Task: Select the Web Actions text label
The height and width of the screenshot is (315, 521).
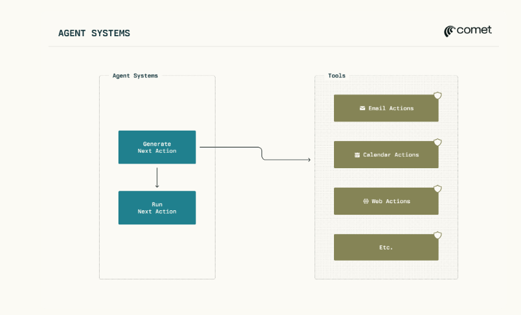Action: (391, 201)
